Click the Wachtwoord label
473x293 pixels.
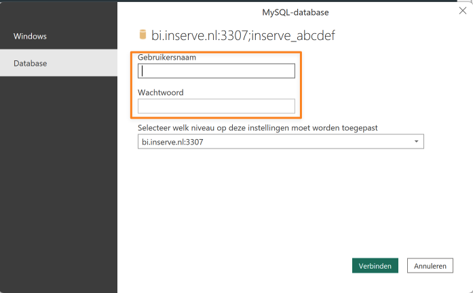[160, 92]
